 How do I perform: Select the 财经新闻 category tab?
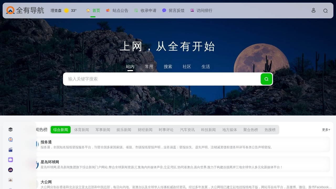coord(145,130)
